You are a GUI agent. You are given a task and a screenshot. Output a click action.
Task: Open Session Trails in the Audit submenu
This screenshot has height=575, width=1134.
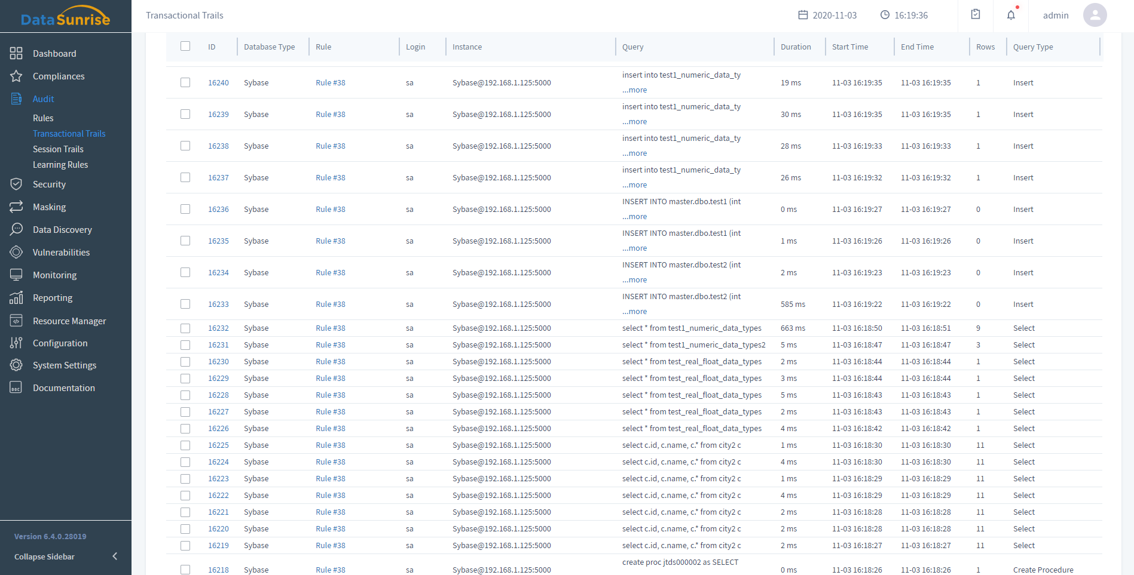point(58,149)
